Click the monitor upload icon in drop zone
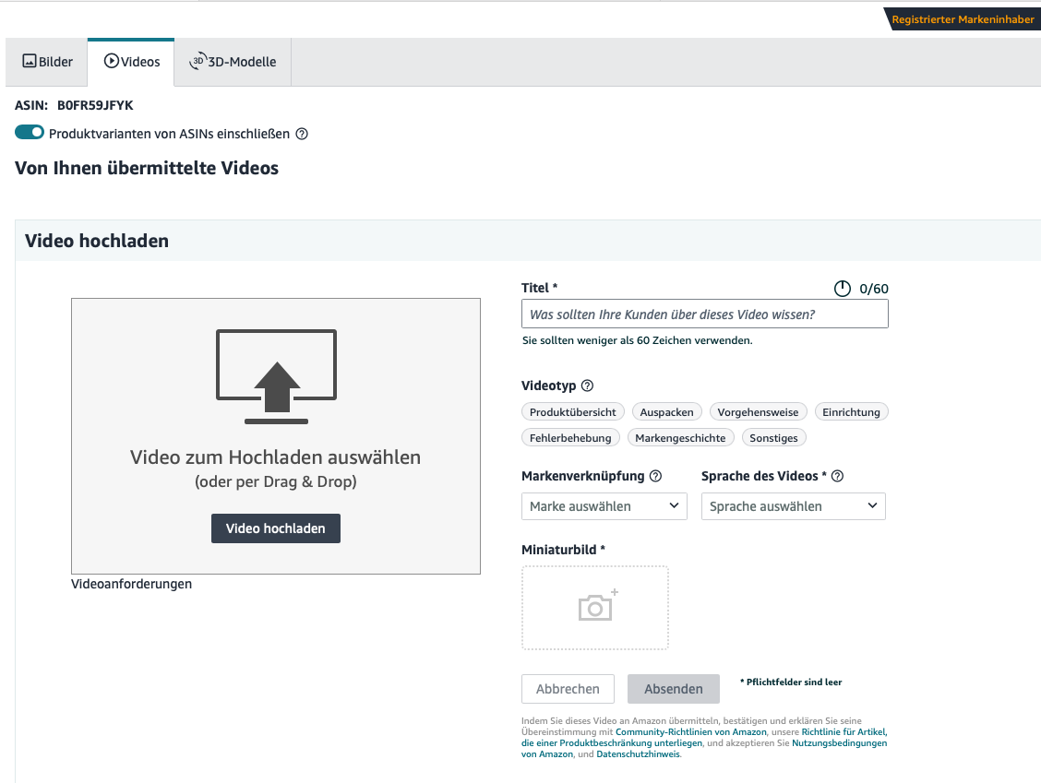The width and height of the screenshot is (1041, 783). pyautogui.click(x=276, y=376)
